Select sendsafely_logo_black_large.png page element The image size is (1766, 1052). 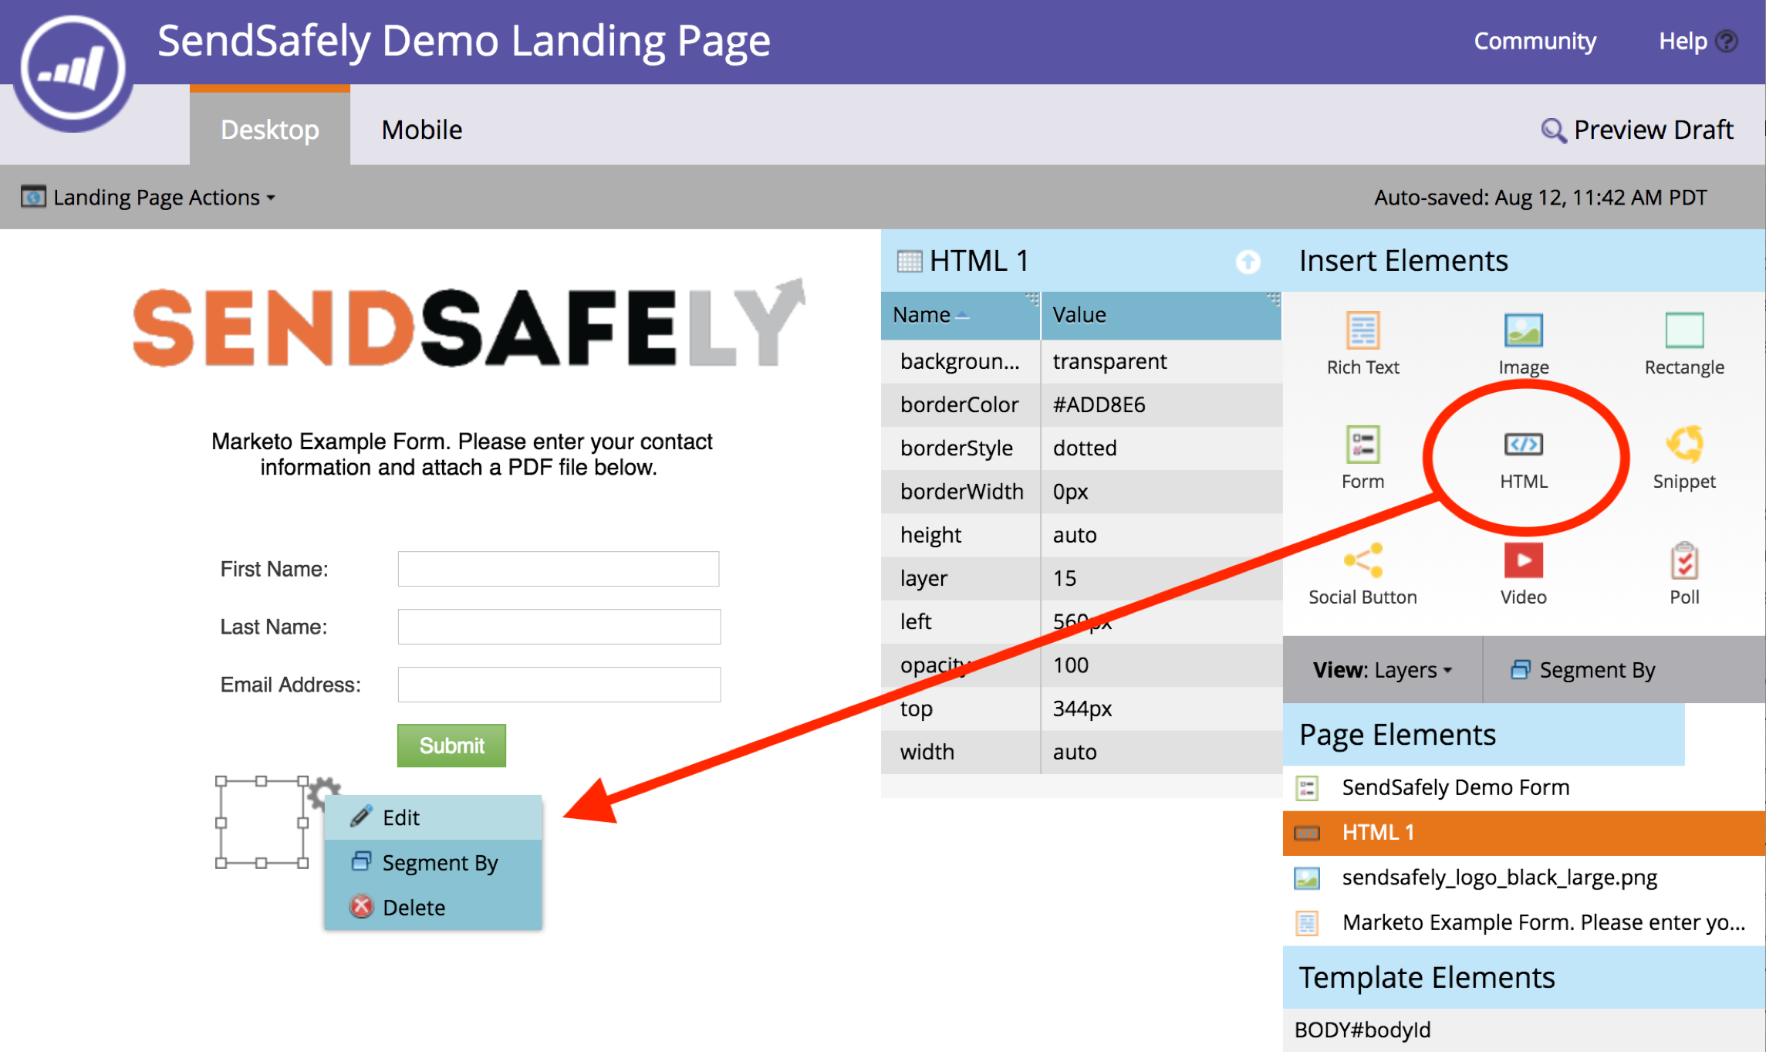(1524, 878)
